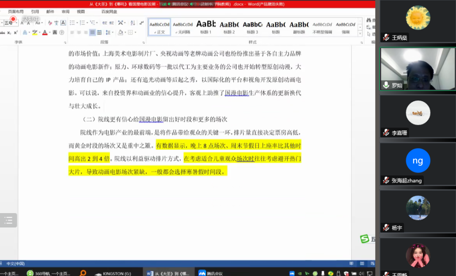This screenshot has width=456, height=276.
Task: Align the paragraph to the left
Action: click(x=72, y=32)
